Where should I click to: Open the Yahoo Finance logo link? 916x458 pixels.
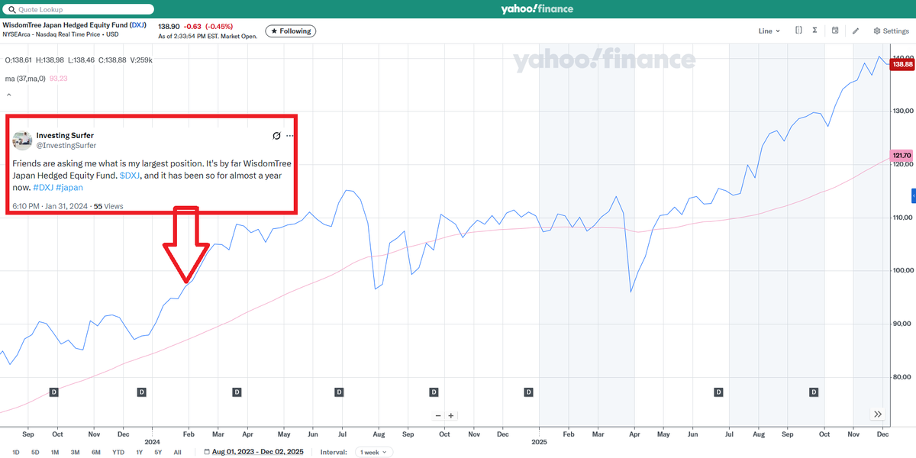click(537, 9)
